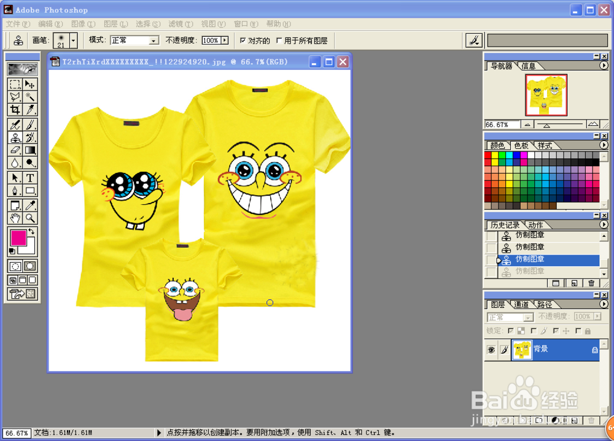Screen dimensions: 614x441
Task: Open the 不透明度 slider arrow in options bar
Action: coord(224,40)
